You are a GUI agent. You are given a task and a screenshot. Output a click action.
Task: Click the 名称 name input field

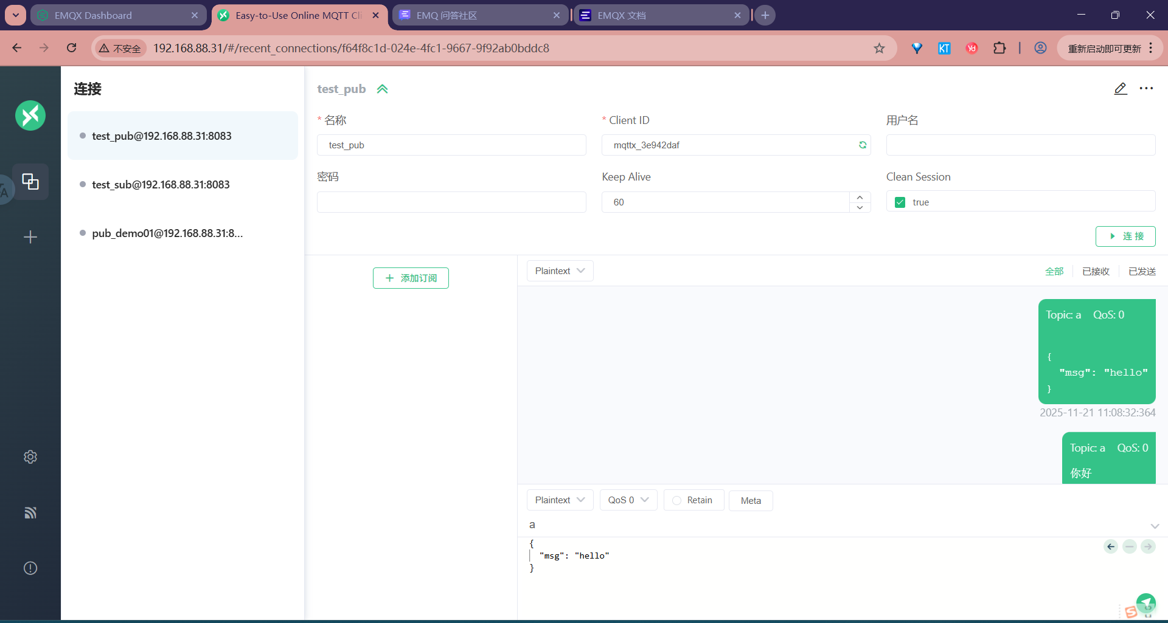pyautogui.click(x=451, y=145)
